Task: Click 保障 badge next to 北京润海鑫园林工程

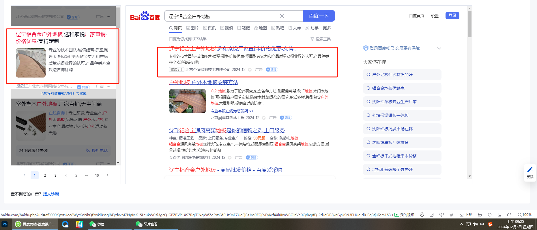Action: click(286, 118)
